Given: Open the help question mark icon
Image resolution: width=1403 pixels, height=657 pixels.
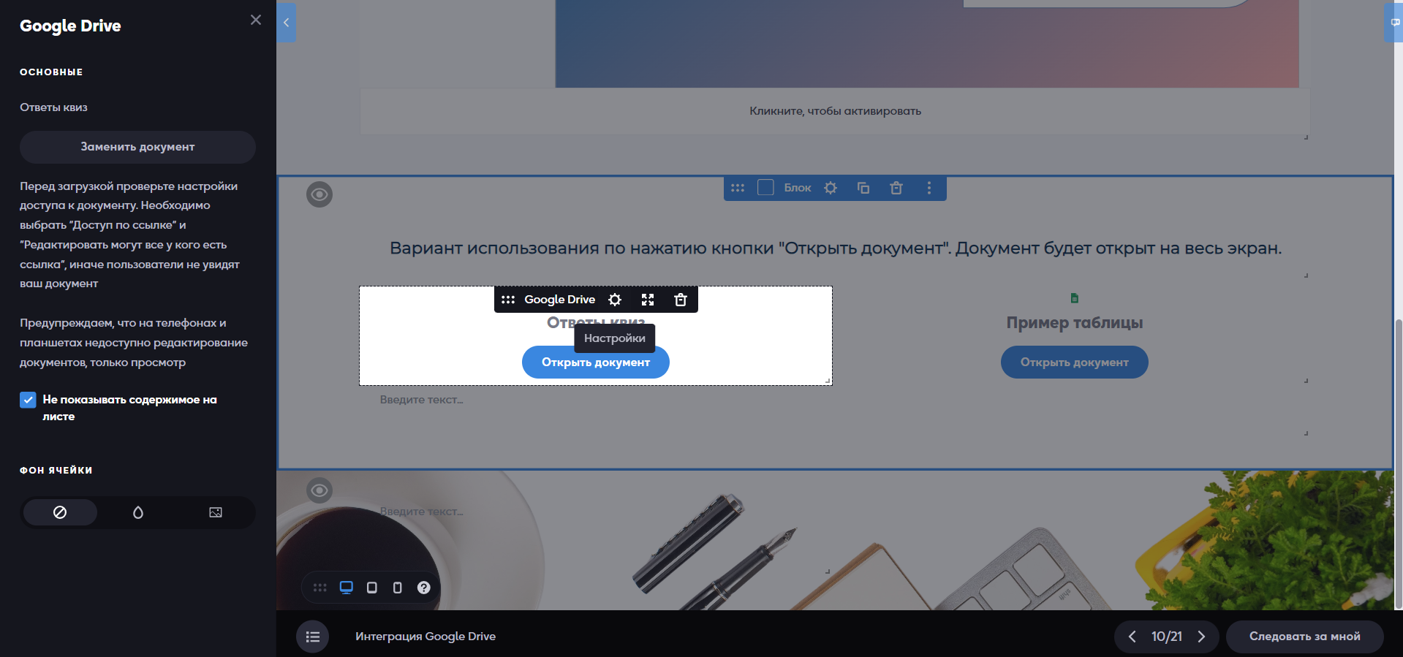Looking at the screenshot, I should pyautogui.click(x=424, y=588).
